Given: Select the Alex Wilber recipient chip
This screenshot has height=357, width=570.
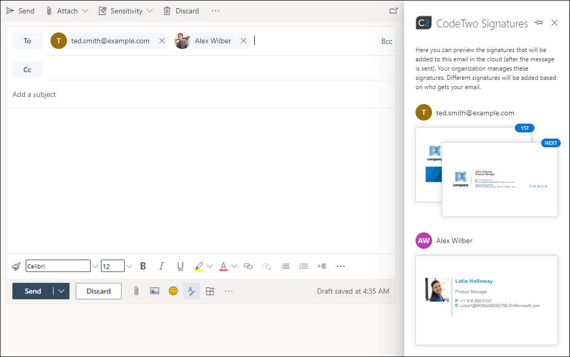Looking at the screenshot, I should [x=213, y=41].
